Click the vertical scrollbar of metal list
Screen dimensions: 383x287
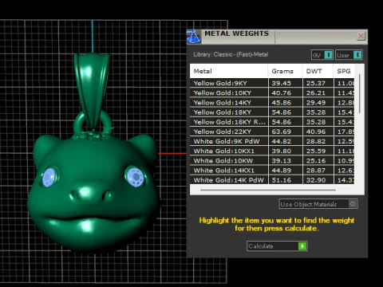360,93
